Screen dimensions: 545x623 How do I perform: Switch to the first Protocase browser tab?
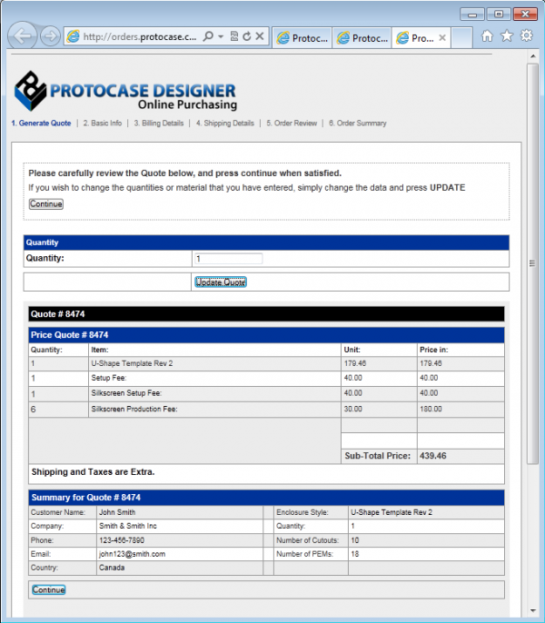click(302, 38)
